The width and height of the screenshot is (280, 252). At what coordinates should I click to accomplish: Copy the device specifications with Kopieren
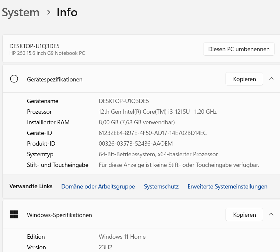point(244,79)
